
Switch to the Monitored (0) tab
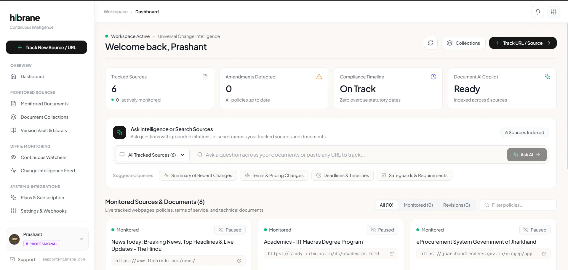click(x=418, y=205)
